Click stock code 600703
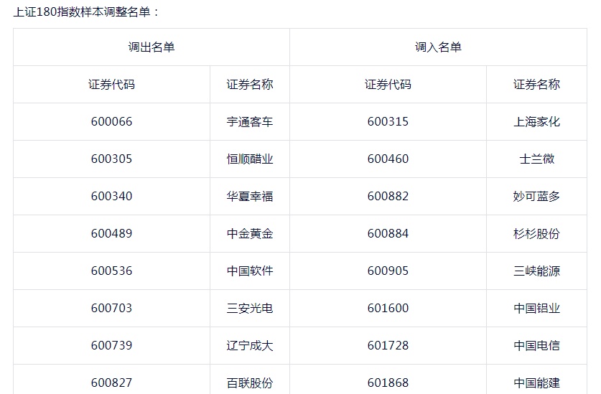 111,308
